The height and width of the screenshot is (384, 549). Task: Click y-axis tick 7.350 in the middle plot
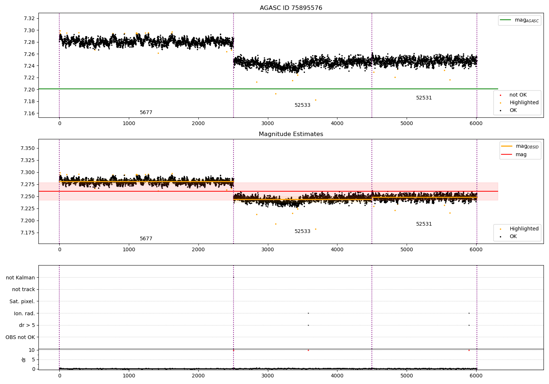27,148
